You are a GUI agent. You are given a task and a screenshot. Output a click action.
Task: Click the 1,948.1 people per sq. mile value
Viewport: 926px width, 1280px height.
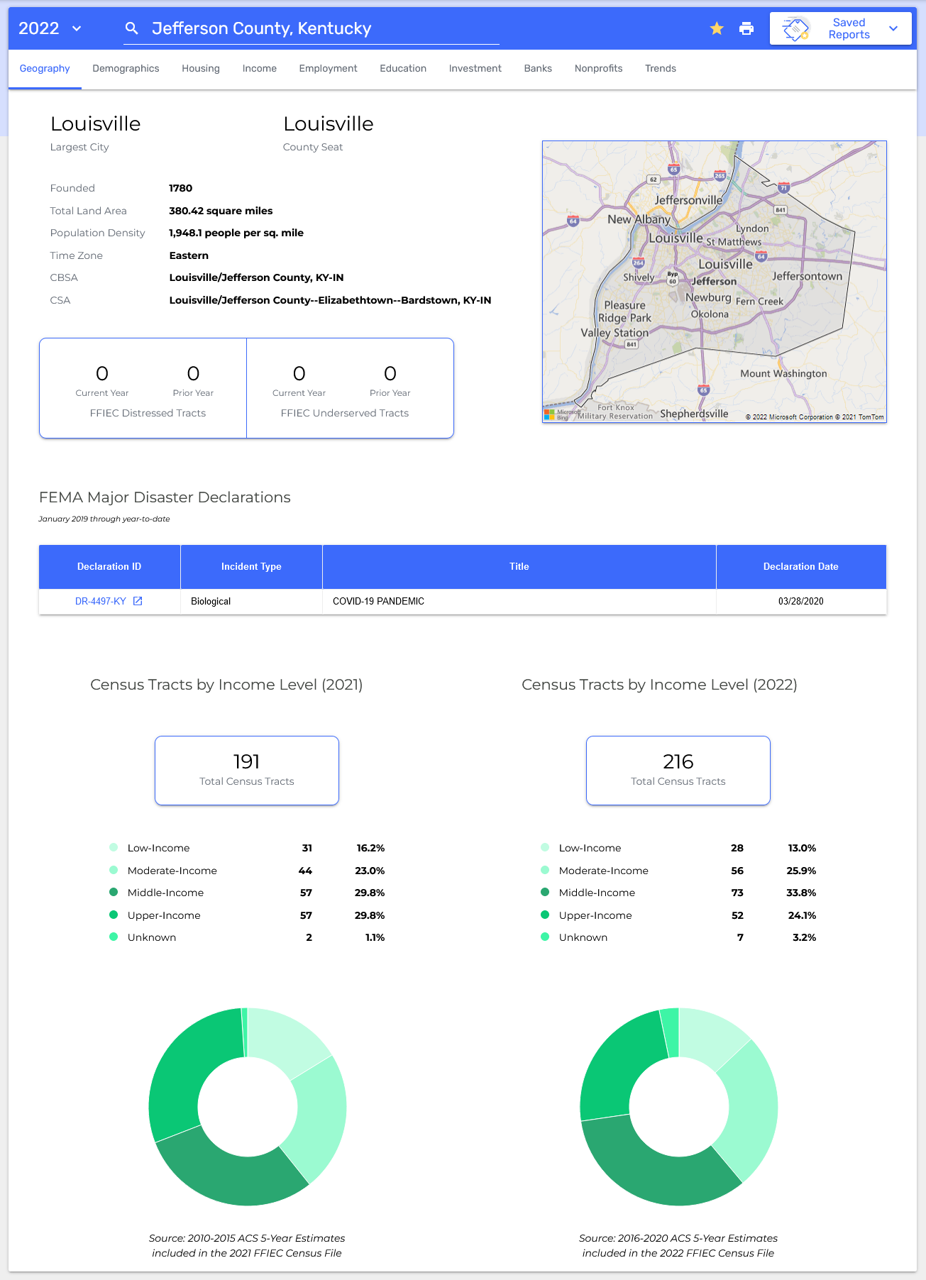(236, 233)
